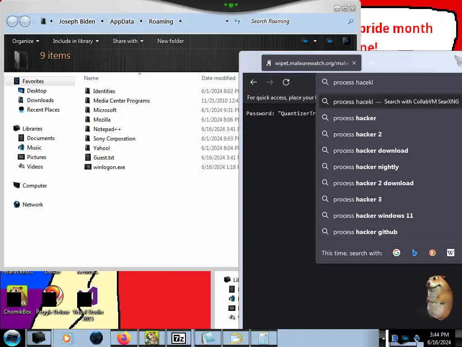Image resolution: width=462 pixels, height=347 pixels.
Task: Pick the 'process hacker' suggestion
Action: (390, 118)
